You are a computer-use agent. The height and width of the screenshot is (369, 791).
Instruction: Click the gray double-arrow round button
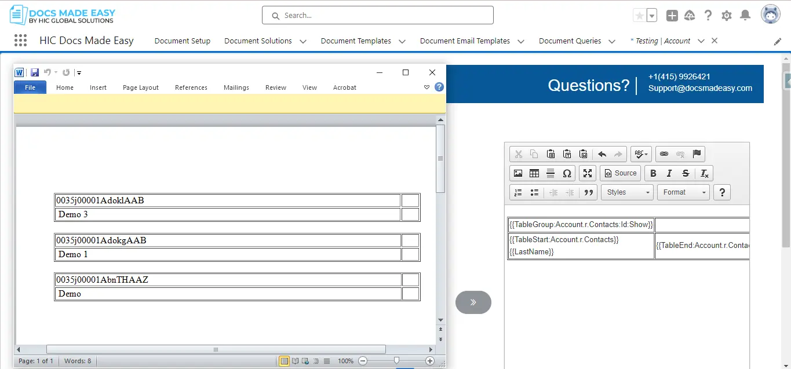click(x=473, y=302)
